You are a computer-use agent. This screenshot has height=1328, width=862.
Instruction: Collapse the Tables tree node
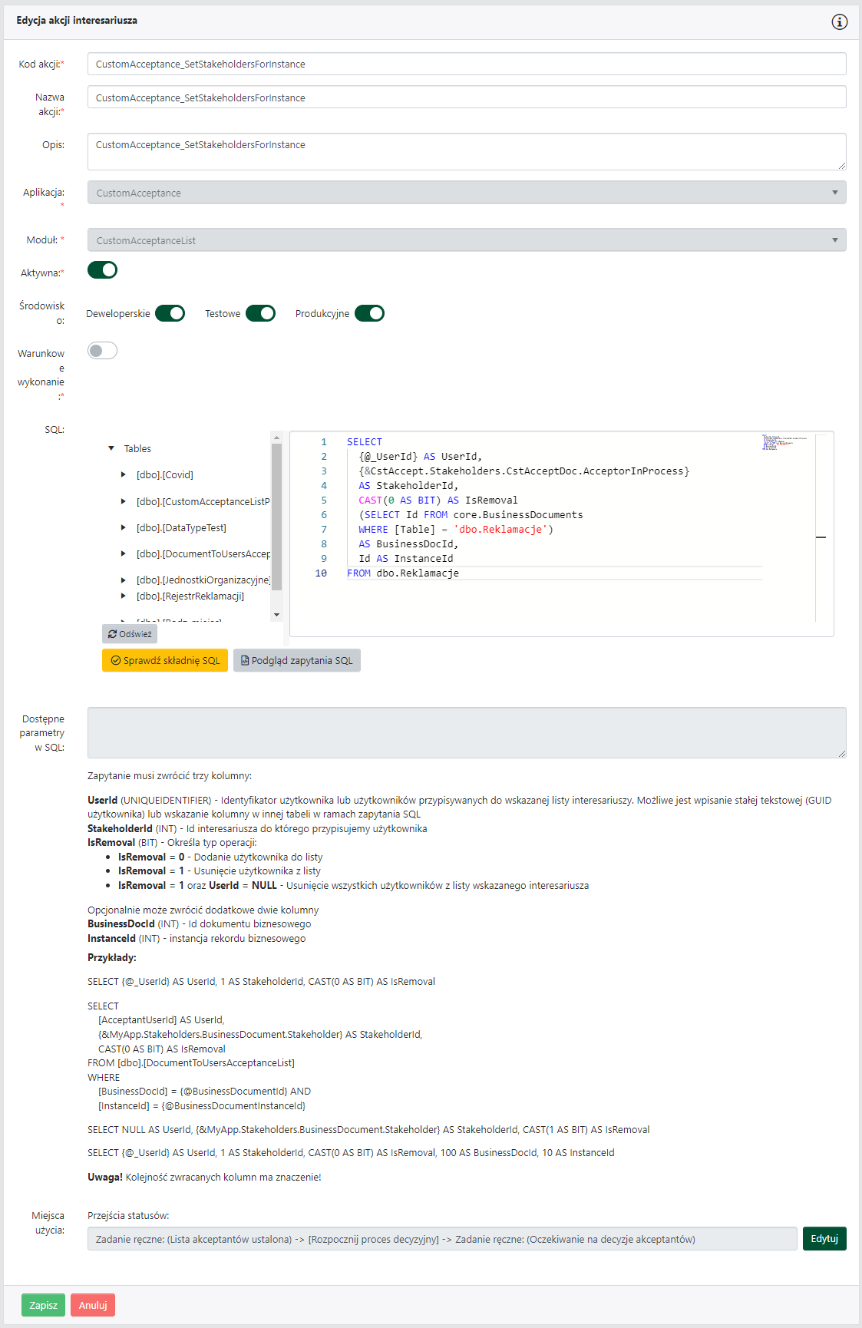point(111,448)
